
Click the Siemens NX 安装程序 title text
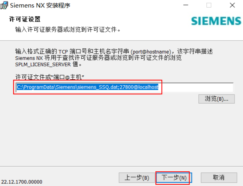(x=40, y=6)
